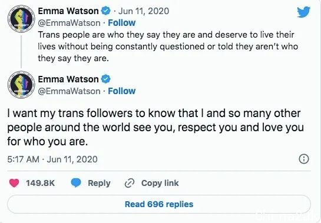
Task: Open the tweet info circle icon
Action: click(x=304, y=159)
